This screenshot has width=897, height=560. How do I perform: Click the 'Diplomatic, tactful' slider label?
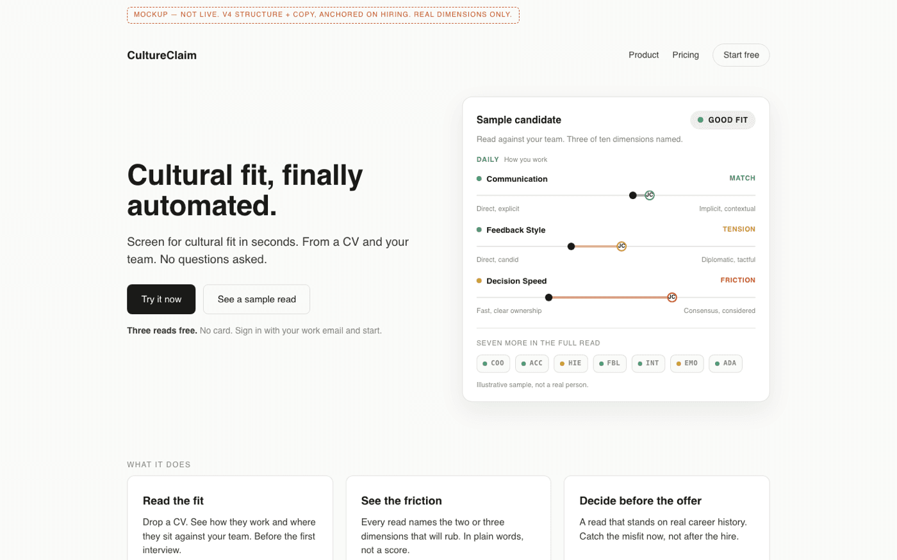click(728, 260)
